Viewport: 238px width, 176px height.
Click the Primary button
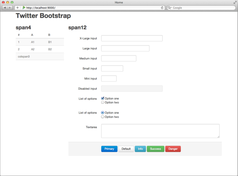point(109,149)
